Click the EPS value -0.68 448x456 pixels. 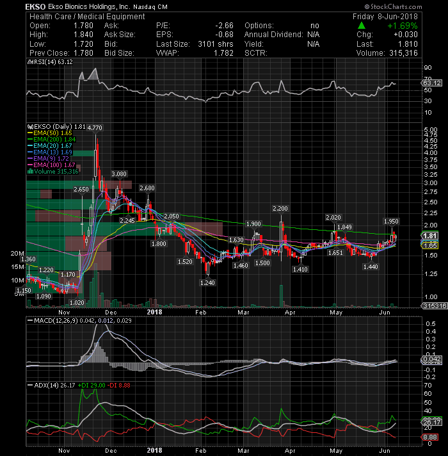point(224,35)
